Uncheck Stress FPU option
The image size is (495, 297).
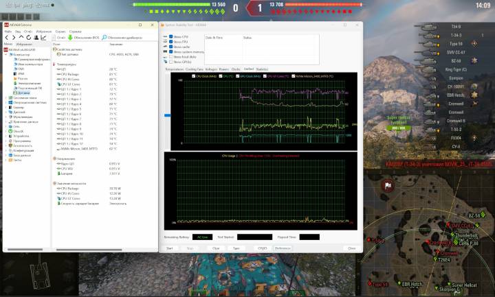(170, 42)
